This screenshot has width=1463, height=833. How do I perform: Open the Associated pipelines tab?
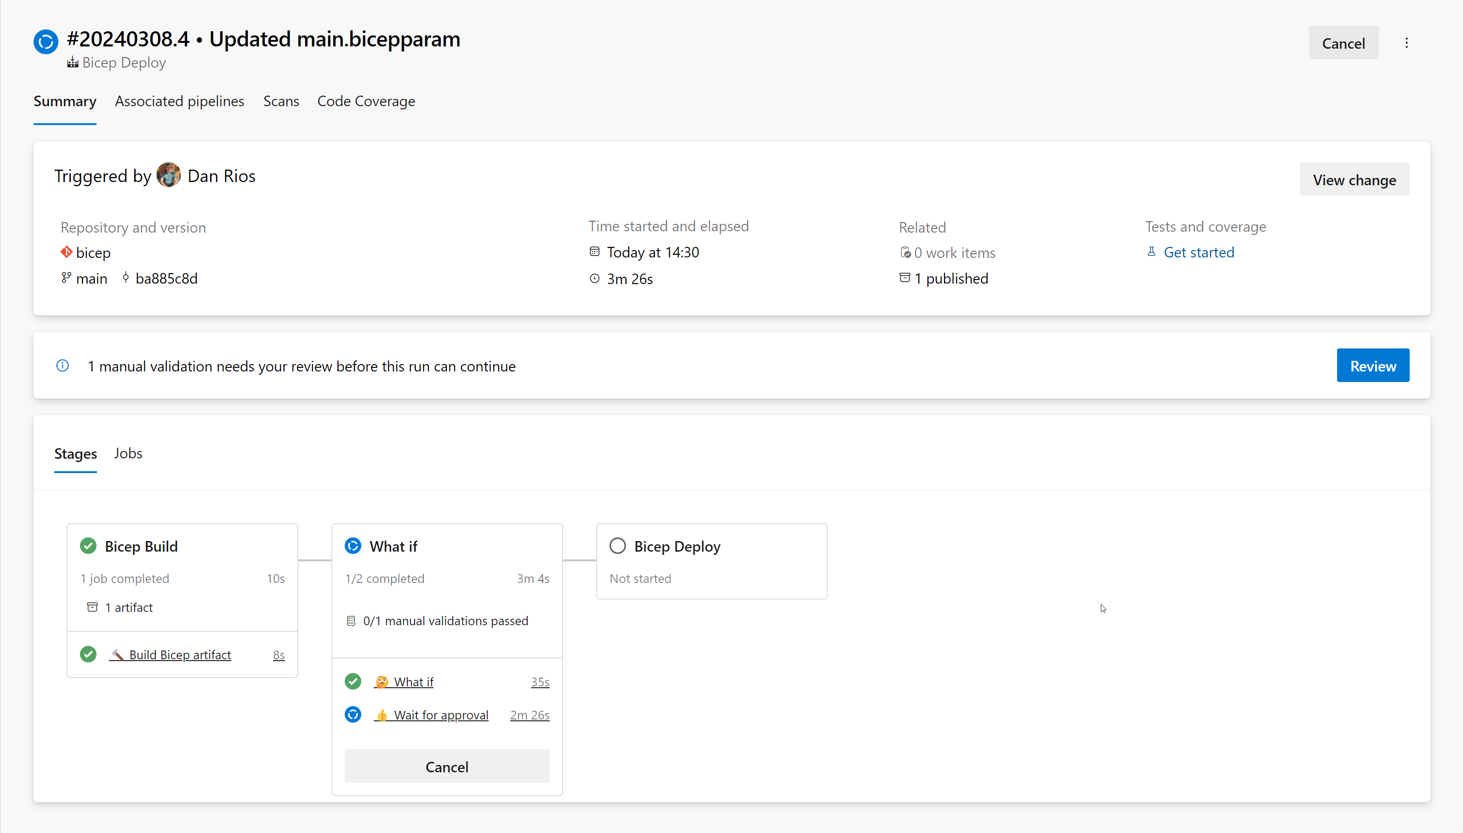coord(180,101)
